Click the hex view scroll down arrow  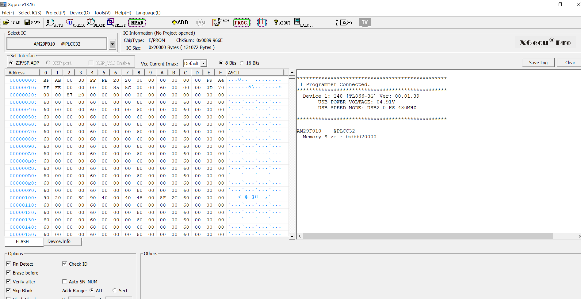[x=292, y=236]
